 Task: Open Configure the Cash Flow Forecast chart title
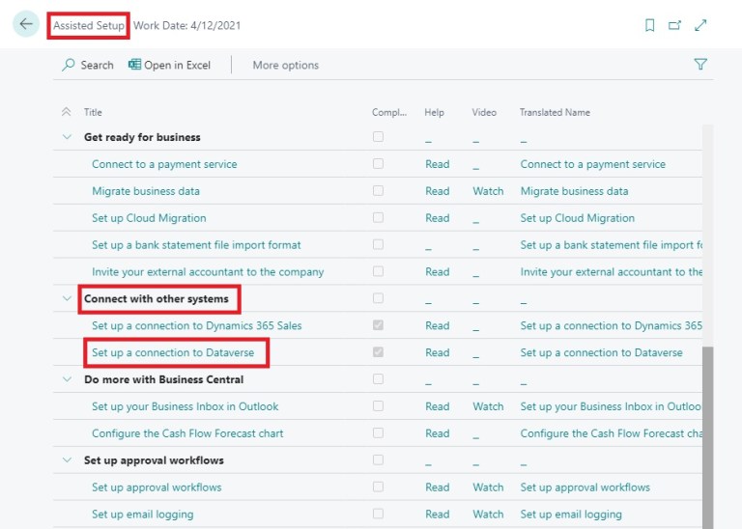coord(187,433)
